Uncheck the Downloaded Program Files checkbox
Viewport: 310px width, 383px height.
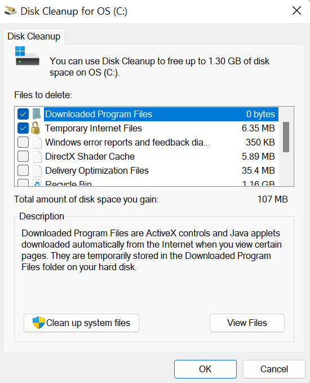pos(23,114)
